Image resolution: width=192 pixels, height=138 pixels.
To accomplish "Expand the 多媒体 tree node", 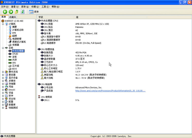I will [x=3, y=81].
